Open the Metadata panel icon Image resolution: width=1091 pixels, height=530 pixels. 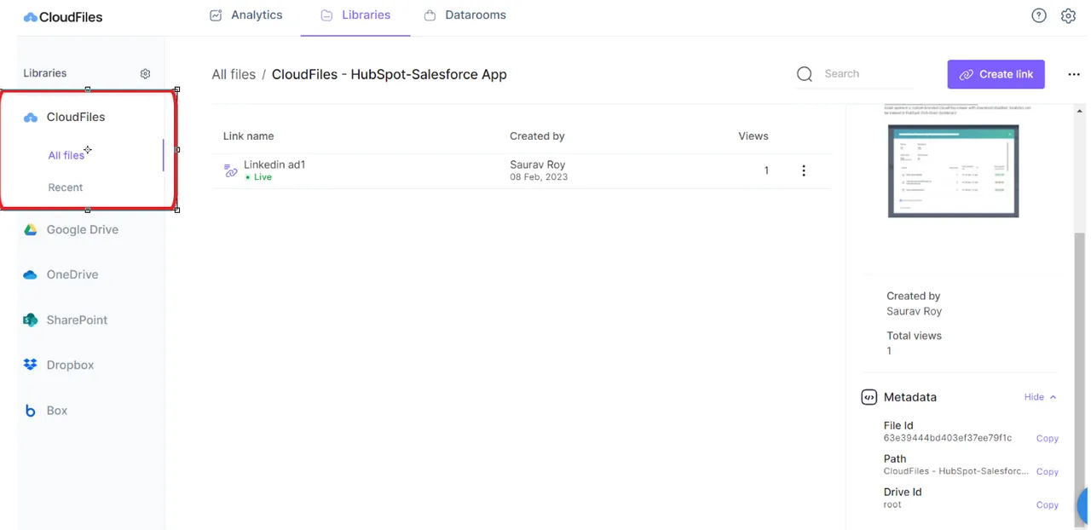[x=869, y=397]
